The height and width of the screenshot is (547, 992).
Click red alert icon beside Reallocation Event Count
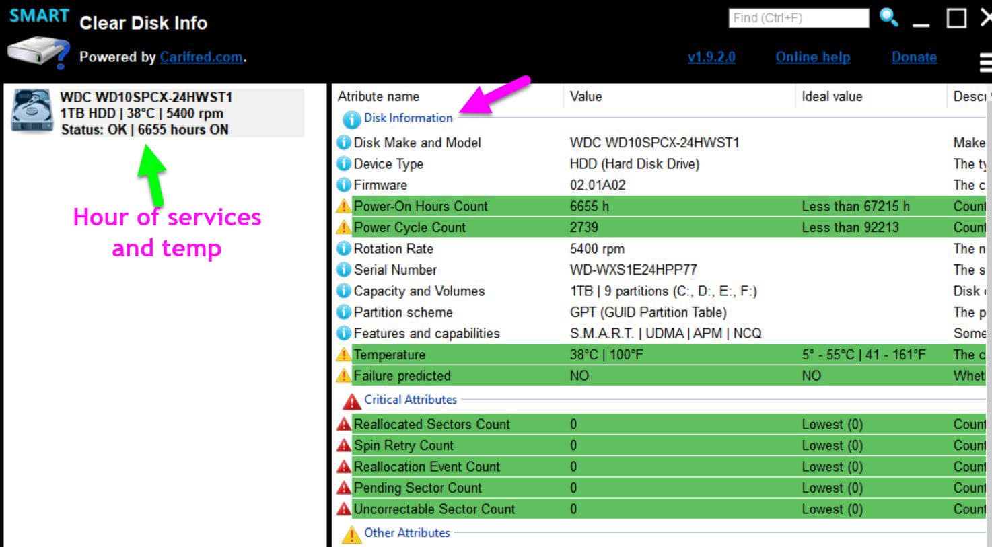[344, 467]
